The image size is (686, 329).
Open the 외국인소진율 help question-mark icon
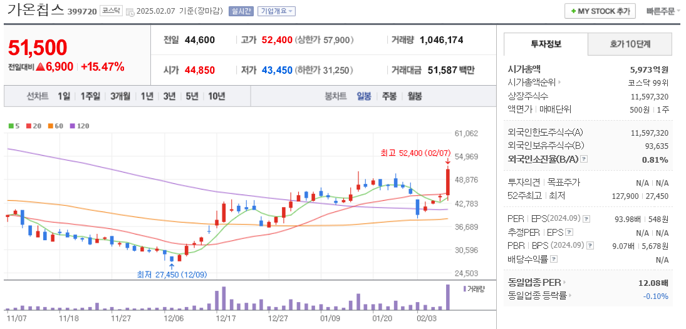point(584,159)
